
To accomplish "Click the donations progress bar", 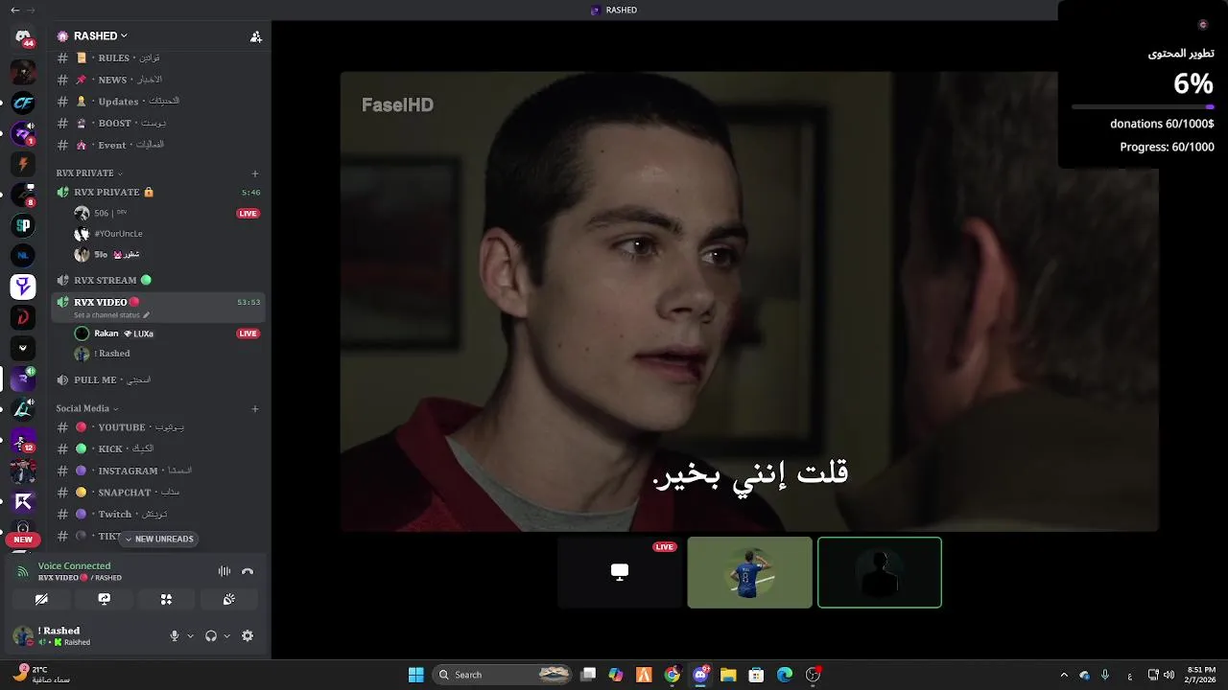I will coord(1143,106).
